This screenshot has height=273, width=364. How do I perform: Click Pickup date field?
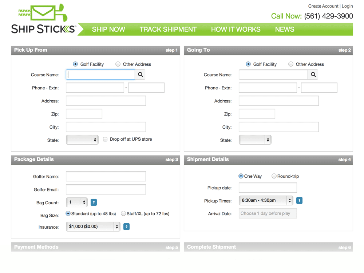268,188
